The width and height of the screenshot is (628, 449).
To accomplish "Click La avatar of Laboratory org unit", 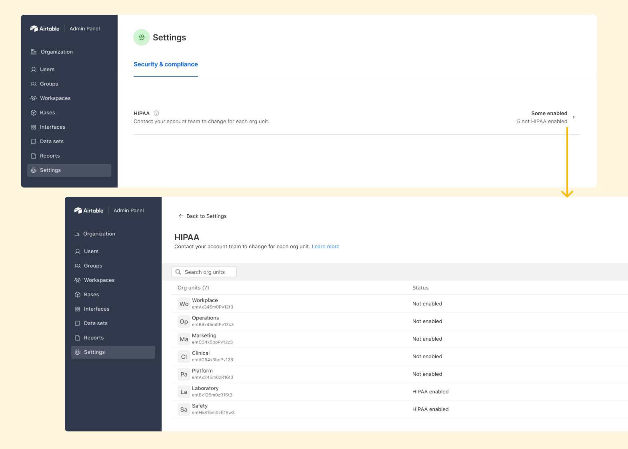I will (x=184, y=392).
